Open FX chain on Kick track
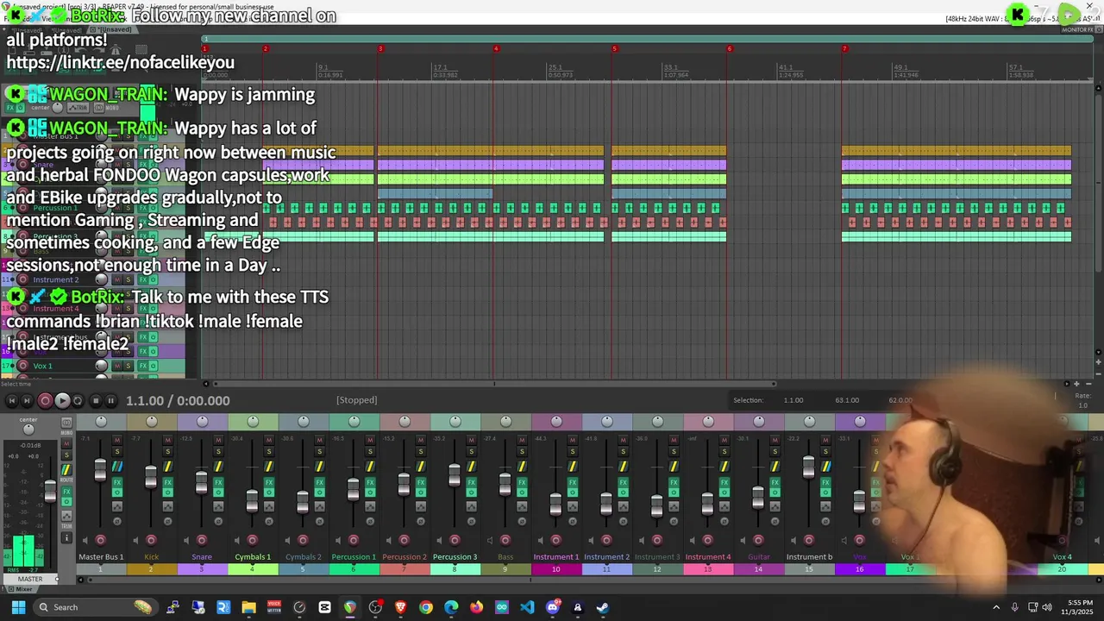The image size is (1104, 621). 167,483
